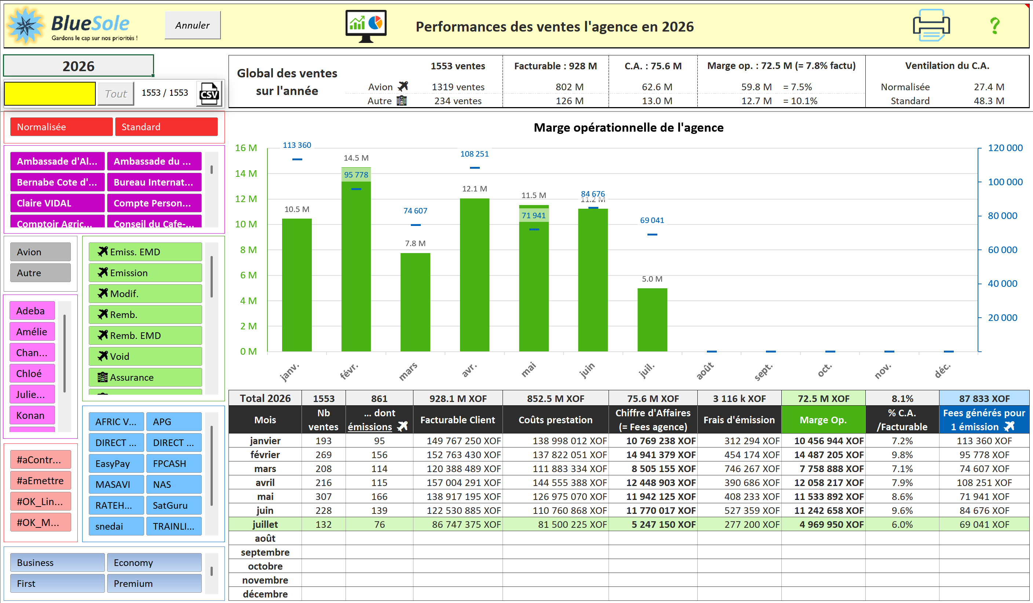Select TRAINLI... supplier filter

click(x=174, y=527)
